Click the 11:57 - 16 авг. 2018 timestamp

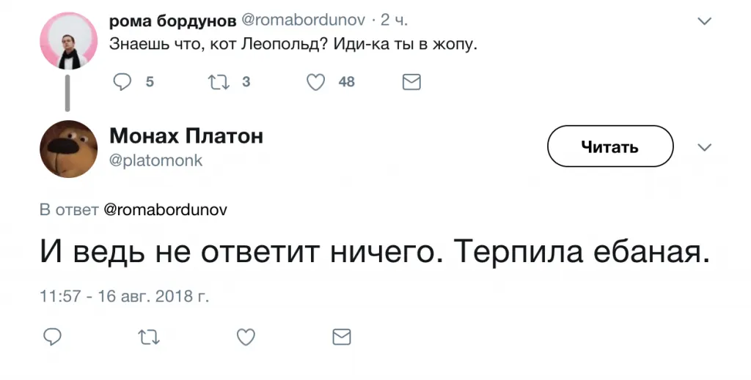[x=124, y=298]
